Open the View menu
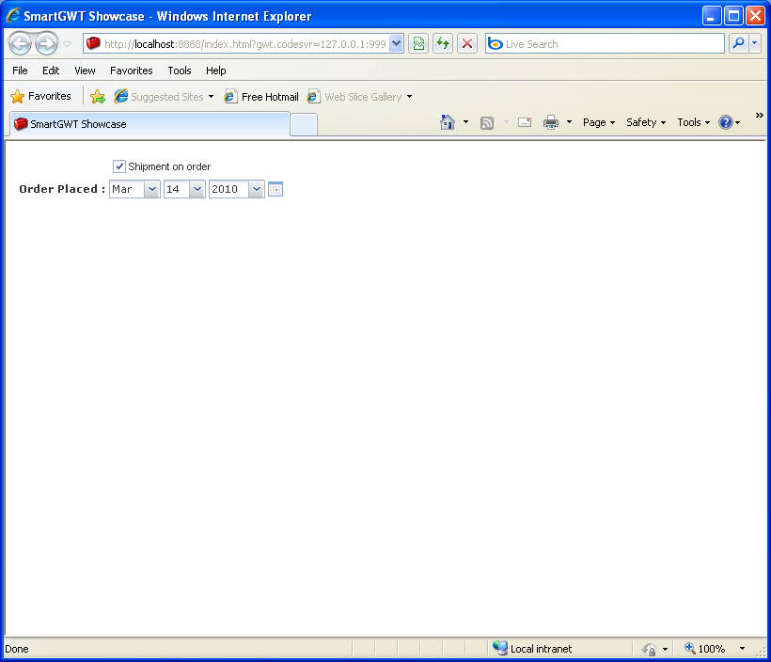The width and height of the screenshot is (771, 662). tap(85, 71)
